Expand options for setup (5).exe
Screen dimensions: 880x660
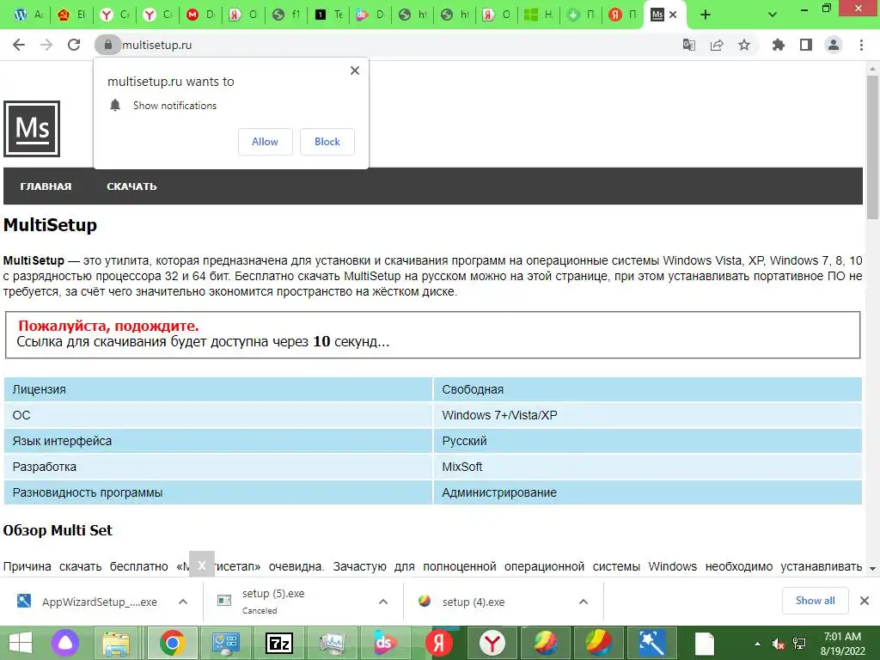tap(382, 602)
